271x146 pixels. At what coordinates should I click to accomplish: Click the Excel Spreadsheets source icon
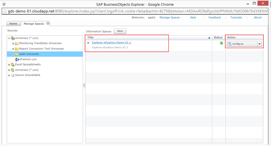tap(13, 64)
